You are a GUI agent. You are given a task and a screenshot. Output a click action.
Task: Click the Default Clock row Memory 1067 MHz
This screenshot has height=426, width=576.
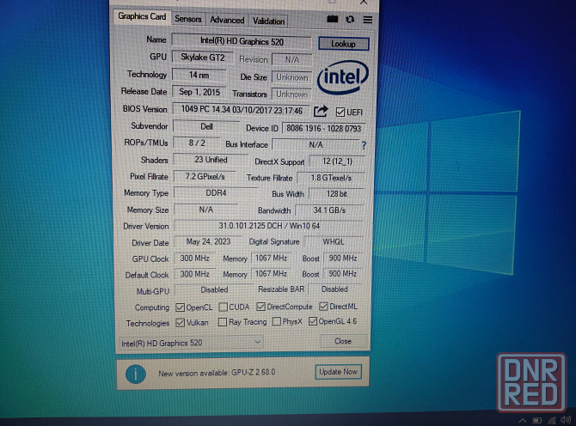pyautogui.click(x=271, y=274)
